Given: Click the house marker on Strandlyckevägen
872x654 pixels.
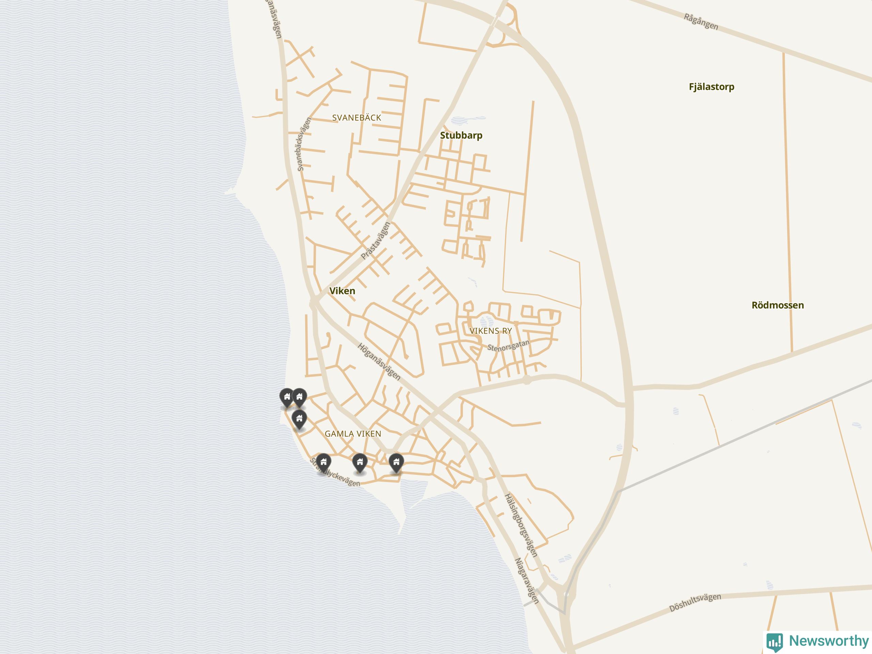Looking at the screenshot, I should (323, 463).
